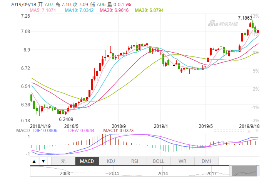Click the shaded selected range in the timeline
Screen dimensions: 269x179
coord(244,170)
